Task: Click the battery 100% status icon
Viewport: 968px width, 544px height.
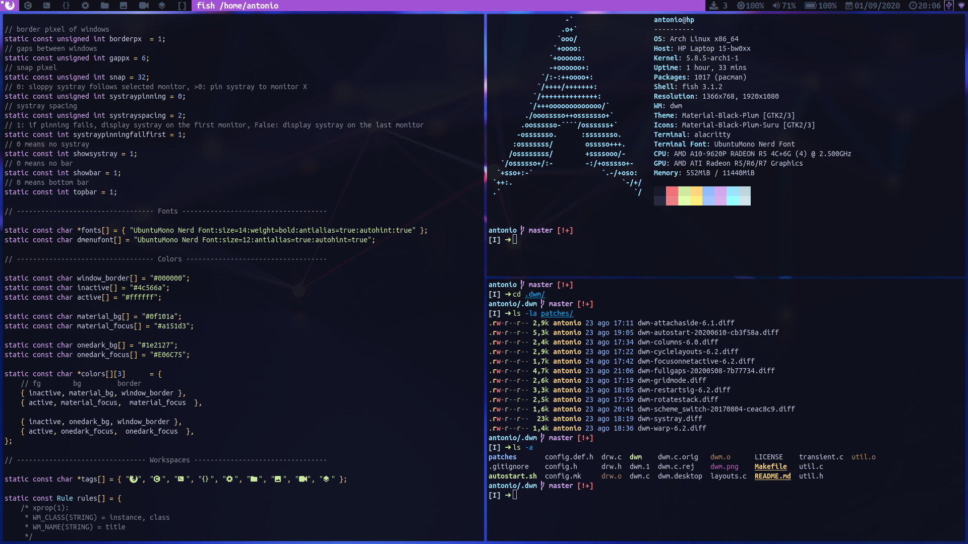Action: tap(820, 6)
